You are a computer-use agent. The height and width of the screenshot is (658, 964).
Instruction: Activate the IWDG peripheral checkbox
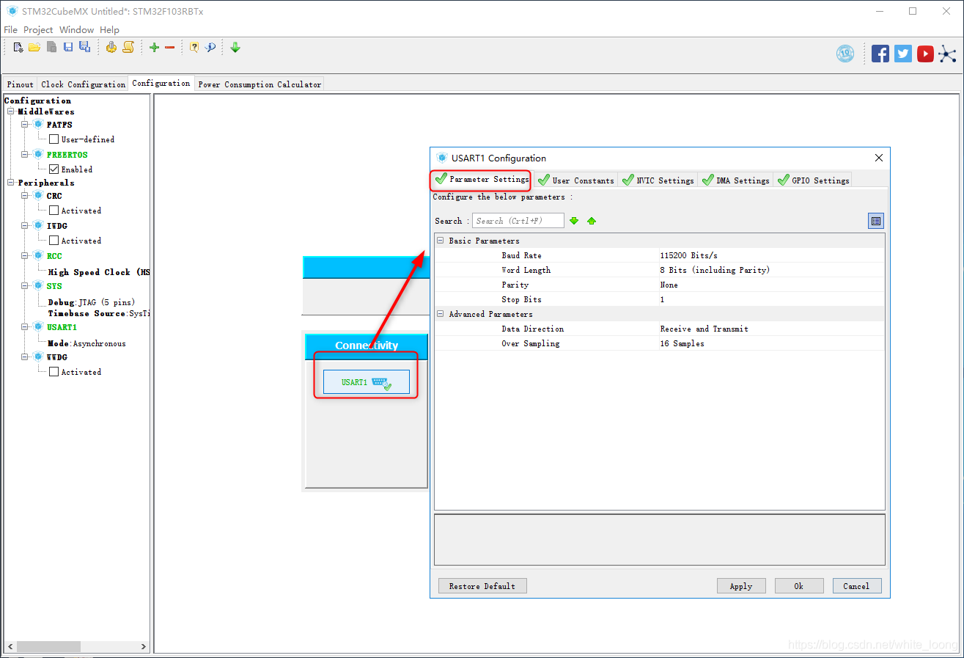click(x=54, y=241)
